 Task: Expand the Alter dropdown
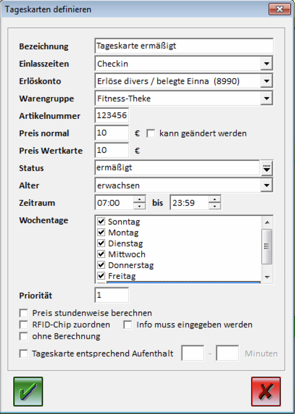(x=267, y=185)
